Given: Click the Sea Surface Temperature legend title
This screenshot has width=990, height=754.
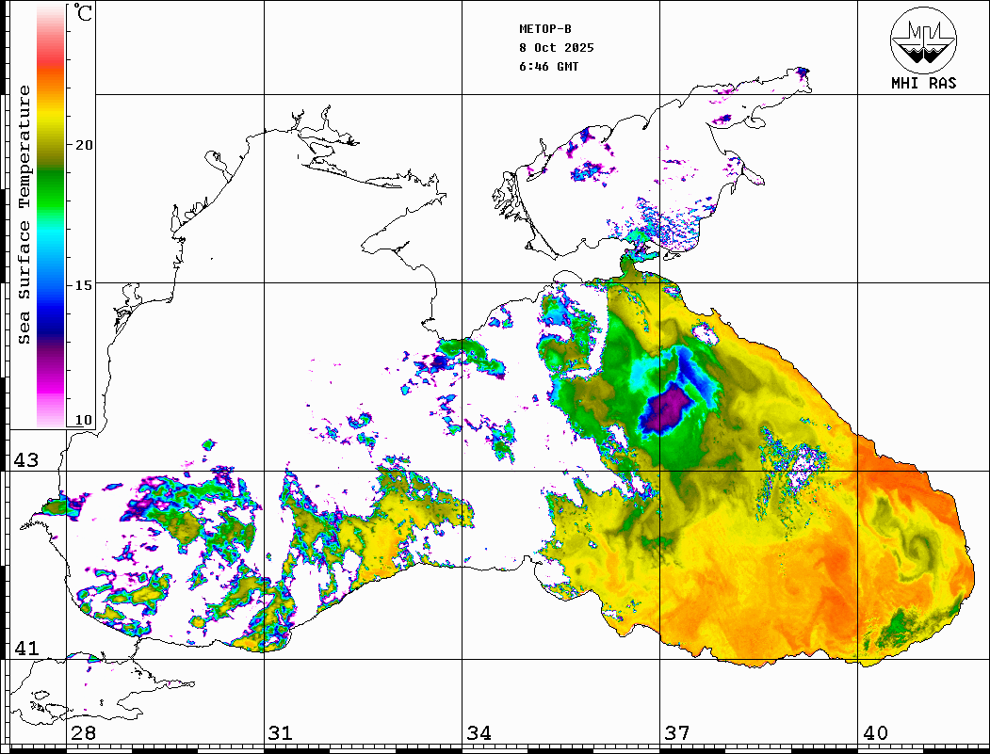Looking at the screenshot, I should 25,215.
